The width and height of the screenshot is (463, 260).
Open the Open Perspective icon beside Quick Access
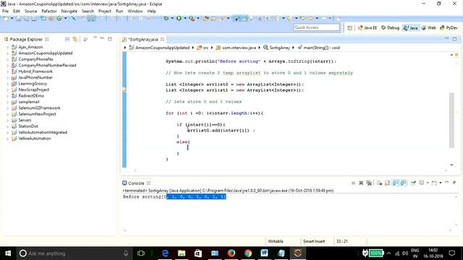tap(349, 27)
